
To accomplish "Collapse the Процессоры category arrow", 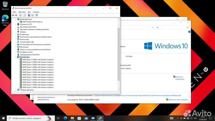I will tap(16, 57).
